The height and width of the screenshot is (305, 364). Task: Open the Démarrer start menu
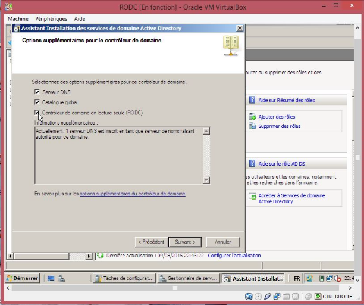coord(23,278)
